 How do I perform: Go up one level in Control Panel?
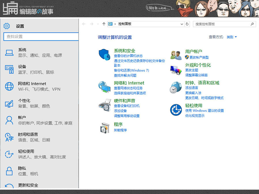point(104,24)
